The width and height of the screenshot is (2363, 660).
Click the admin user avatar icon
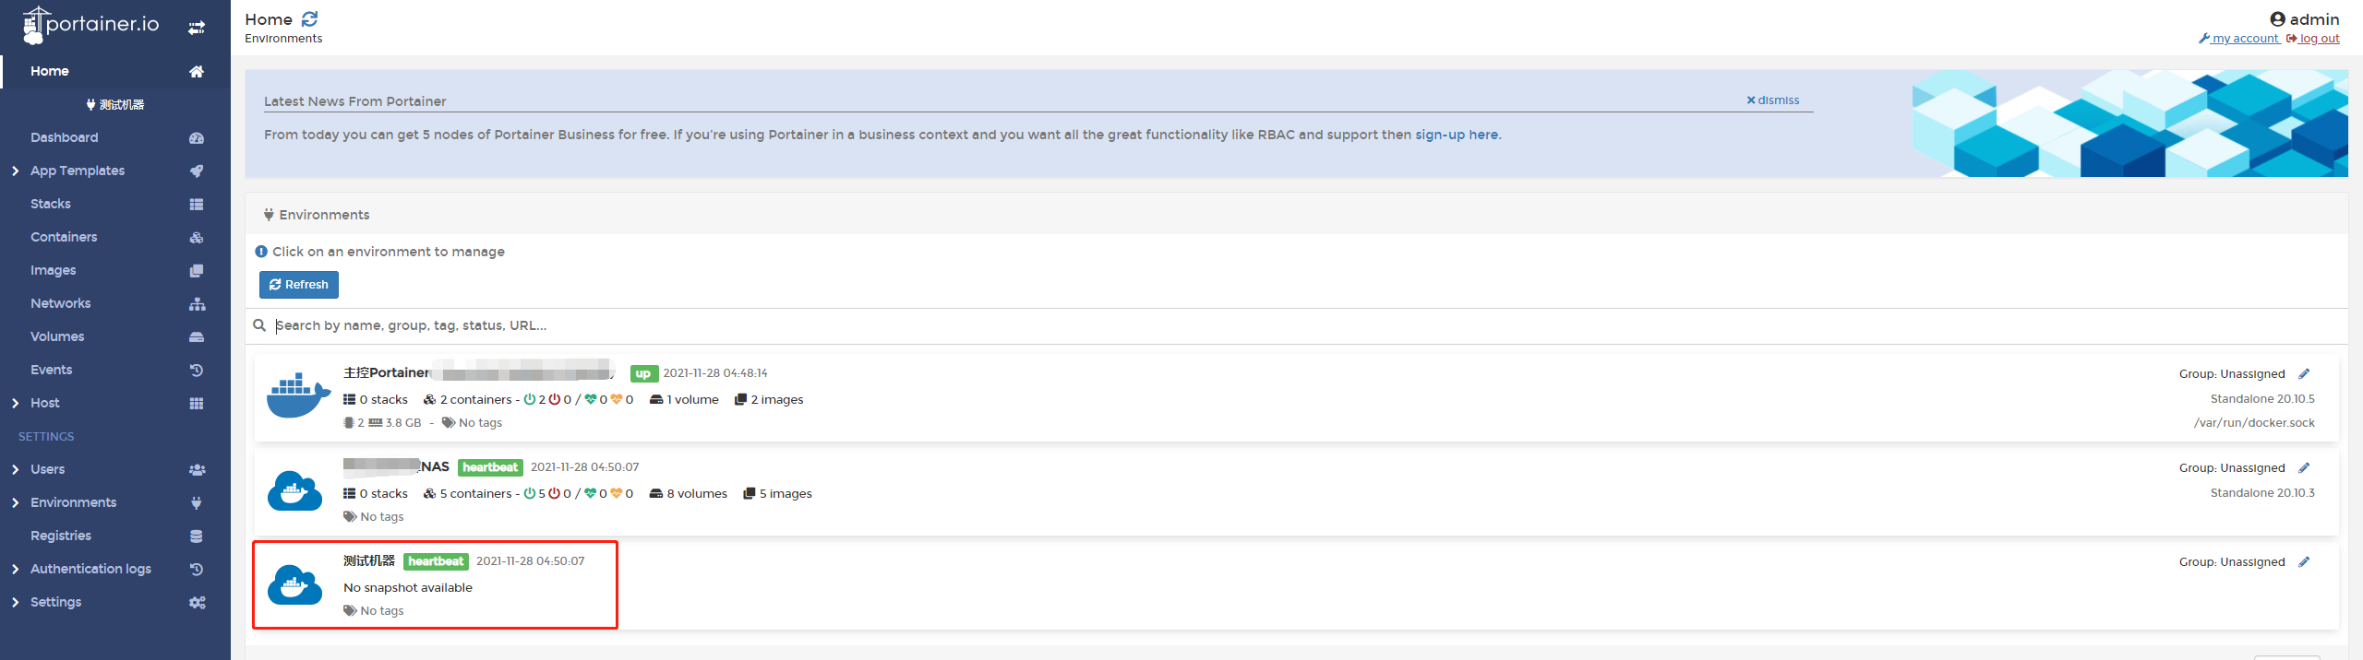pyautogui.click(x=2277, y=18)
